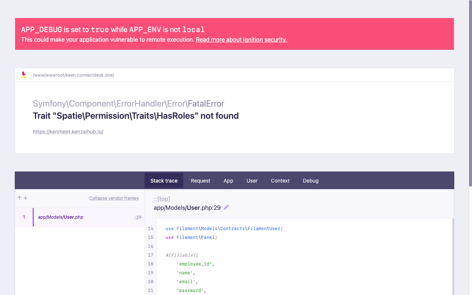The height and width of the screenshot is (295, 472).
Task: Click the use Filament\Panel code line
Action: pyautogui.click(x=191, y=237)
